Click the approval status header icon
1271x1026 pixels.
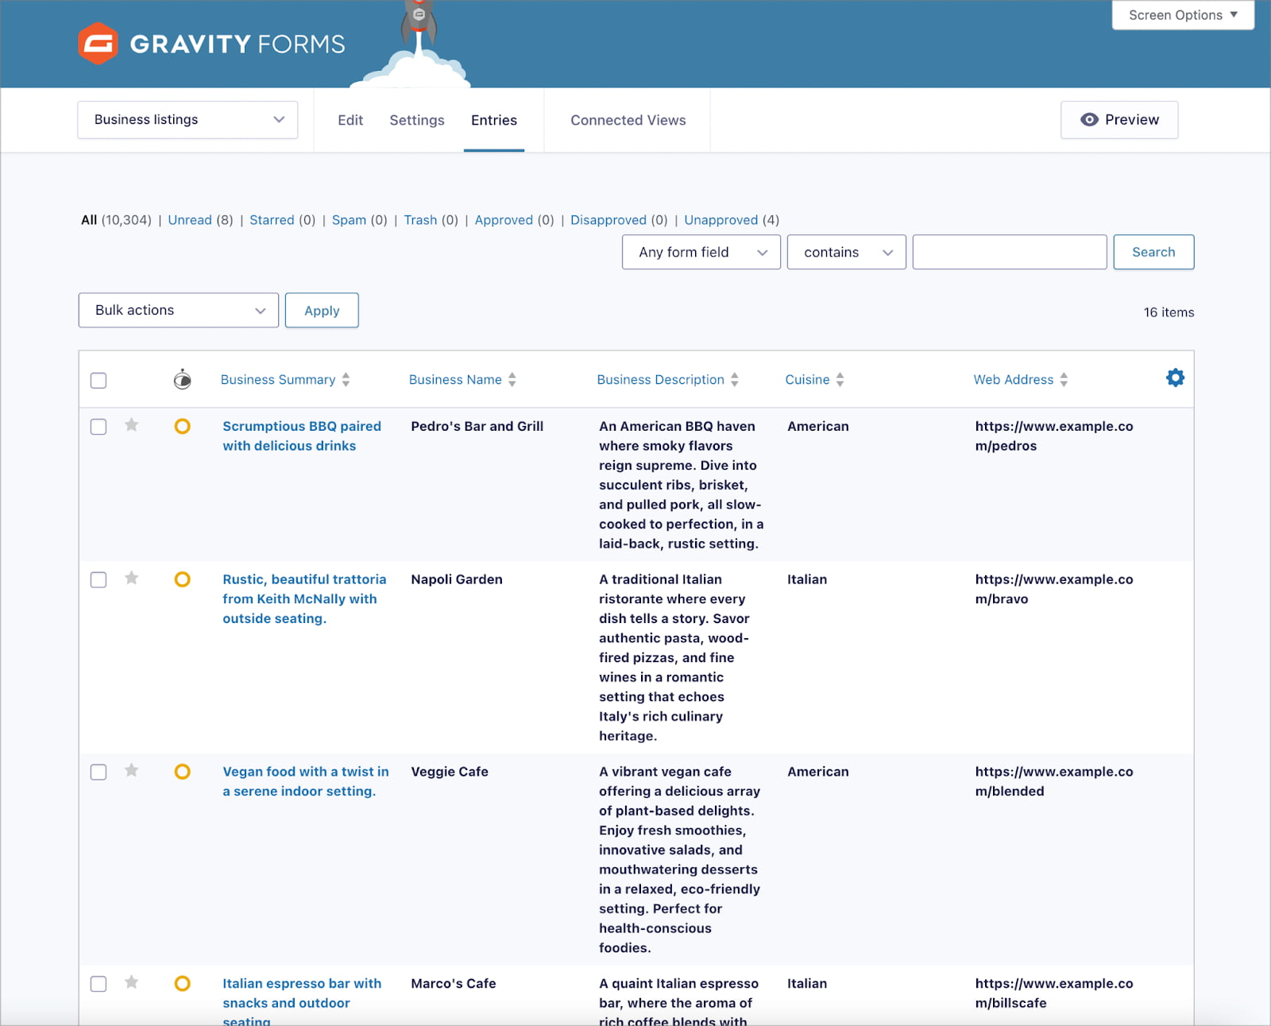click(x=182, y=379)
